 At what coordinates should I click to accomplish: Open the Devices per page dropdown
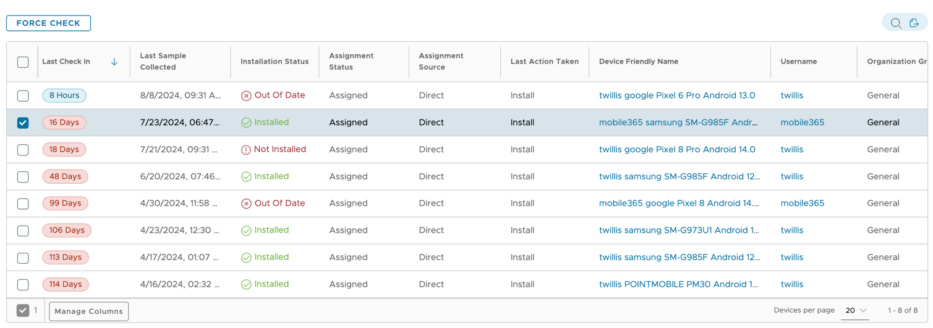coord(856,311)
